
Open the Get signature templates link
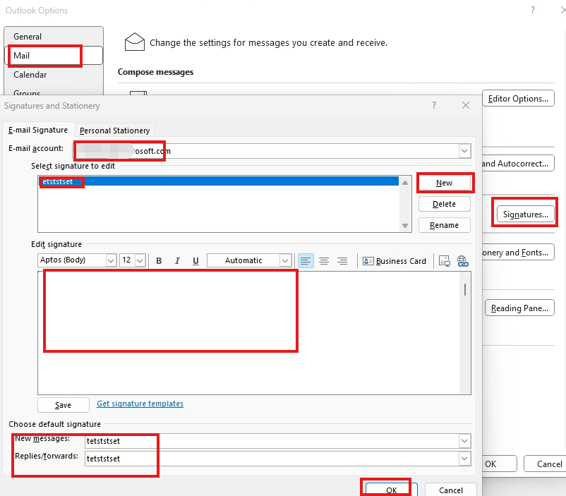(140, 404)
